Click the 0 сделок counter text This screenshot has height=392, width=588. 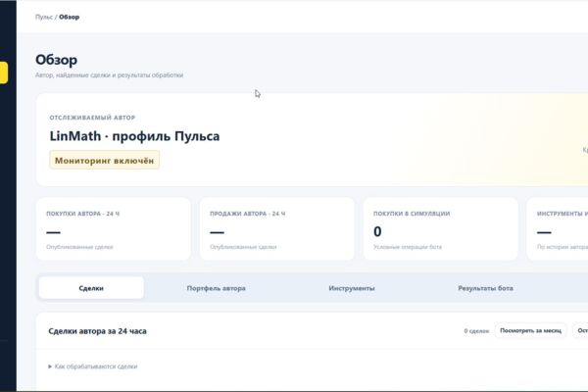click(x=476, y=331)
